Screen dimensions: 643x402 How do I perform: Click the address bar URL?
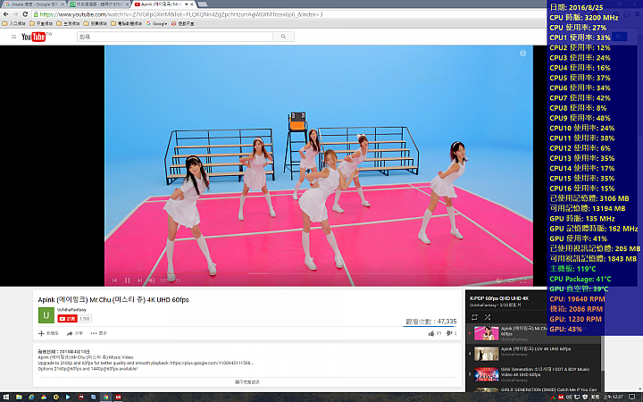pos(181,14)
